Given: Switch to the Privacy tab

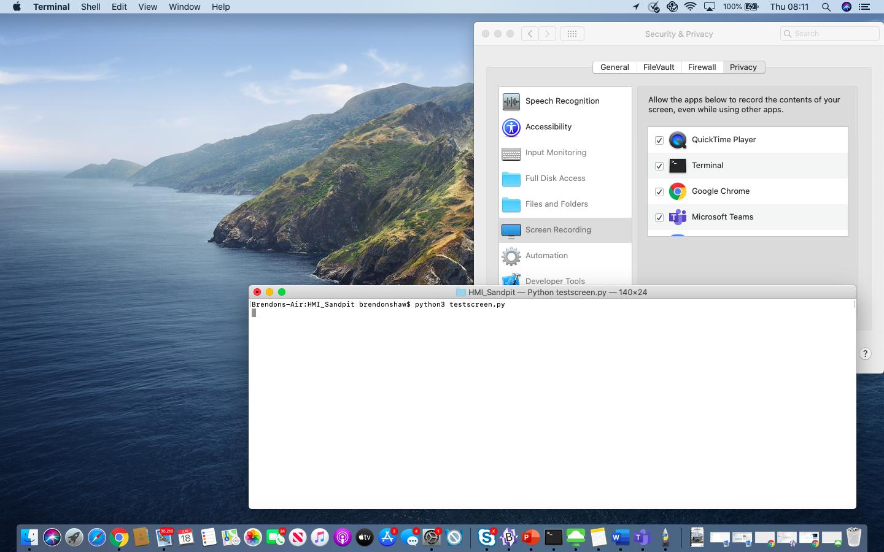Looking at the screenshot, I should (x=743, y=67).
